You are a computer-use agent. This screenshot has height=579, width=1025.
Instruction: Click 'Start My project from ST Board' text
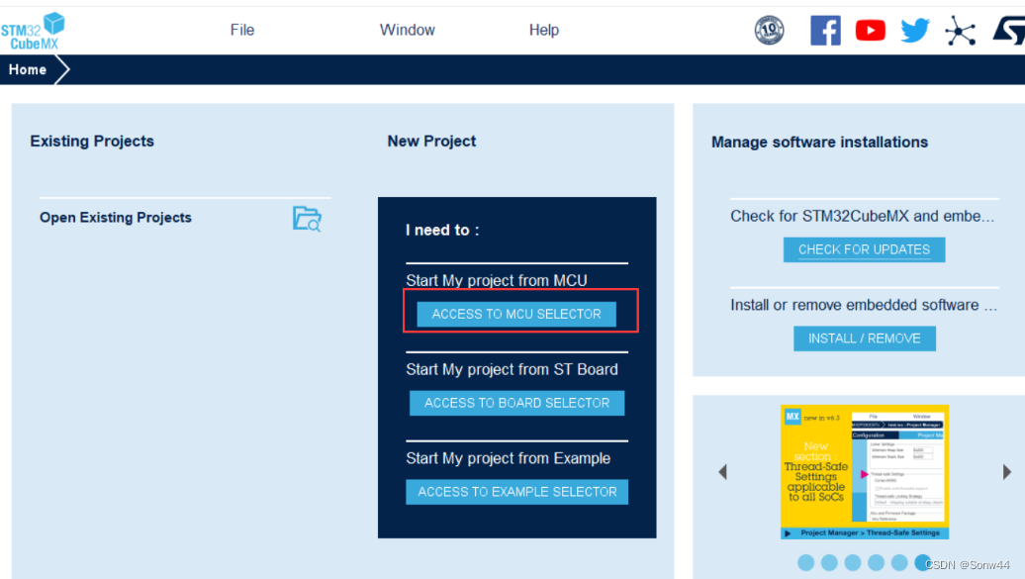pos(512,369)
